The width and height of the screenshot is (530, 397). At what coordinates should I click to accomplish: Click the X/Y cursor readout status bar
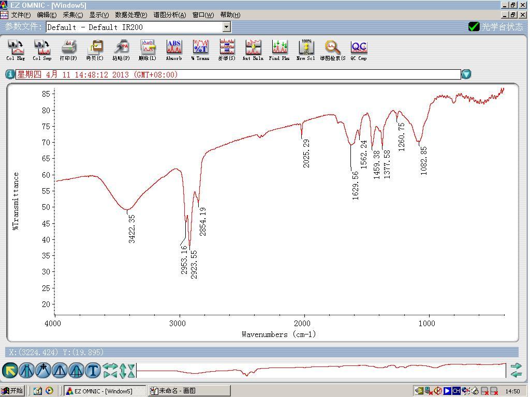pos(262,352)
